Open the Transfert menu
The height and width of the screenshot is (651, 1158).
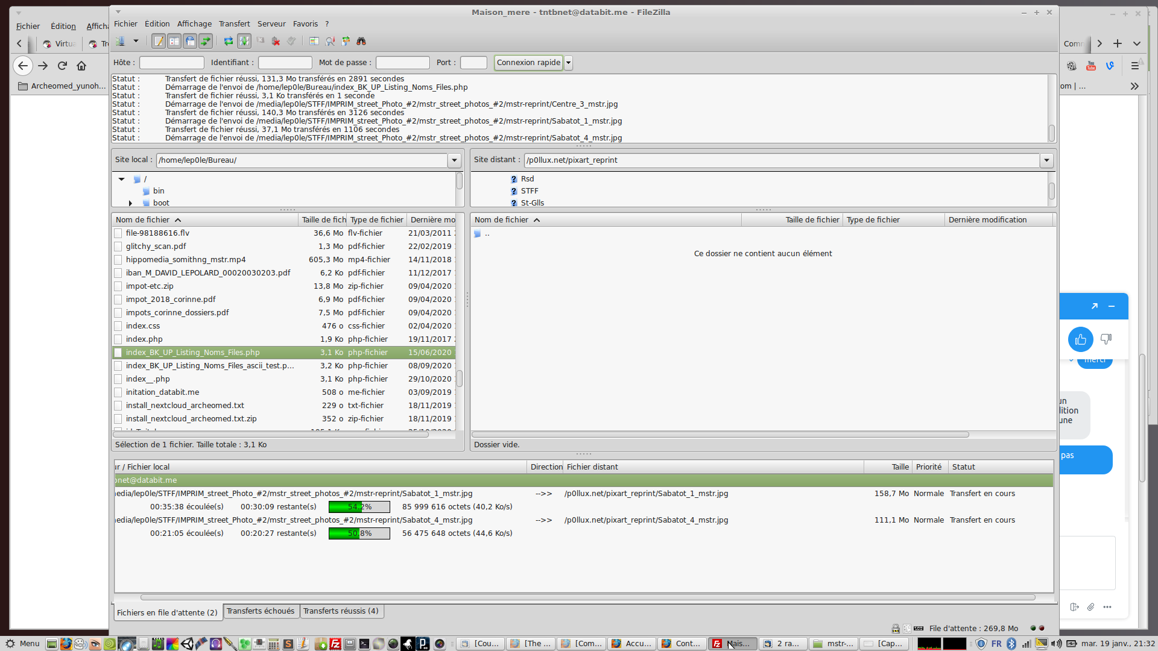coord(234,24)
